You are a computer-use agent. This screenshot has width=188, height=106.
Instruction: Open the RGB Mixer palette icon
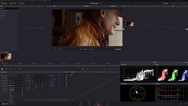[15, 69]
